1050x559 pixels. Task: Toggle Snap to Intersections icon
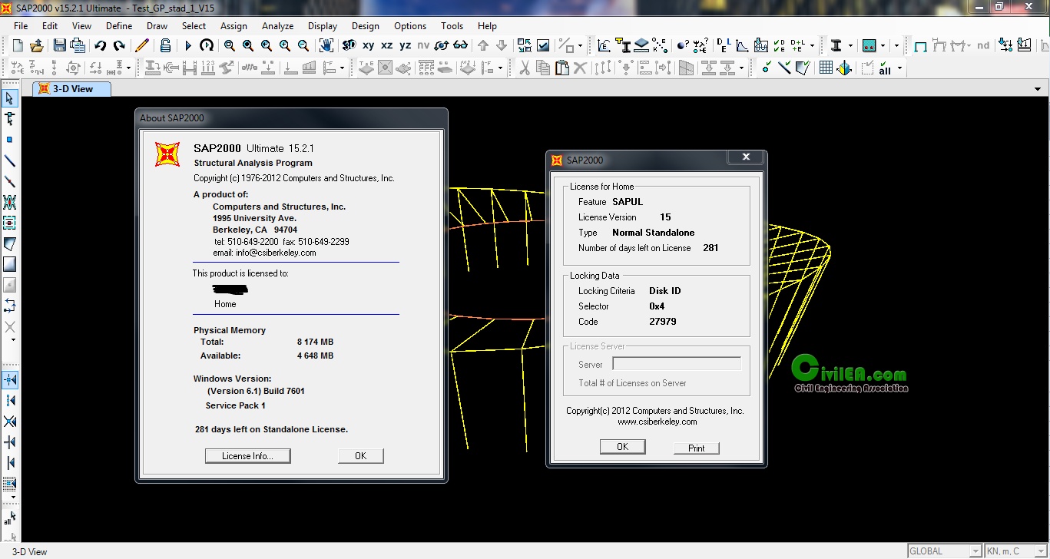[x=10, y=422]
